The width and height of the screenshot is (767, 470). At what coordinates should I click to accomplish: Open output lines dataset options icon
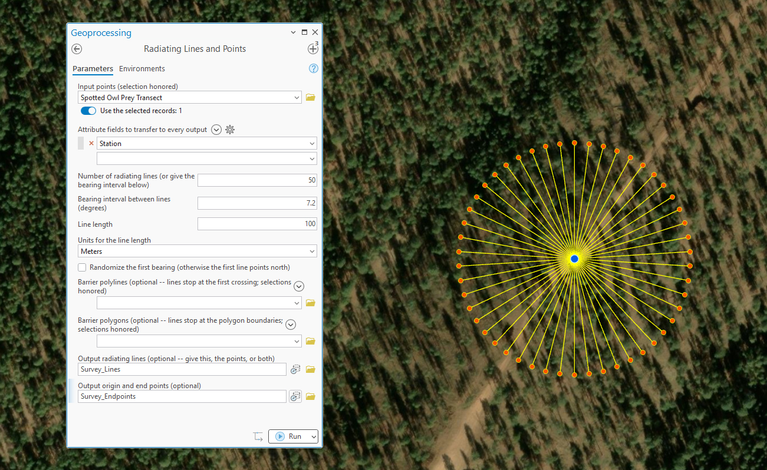pyautogui.click(x=296, y=369)
